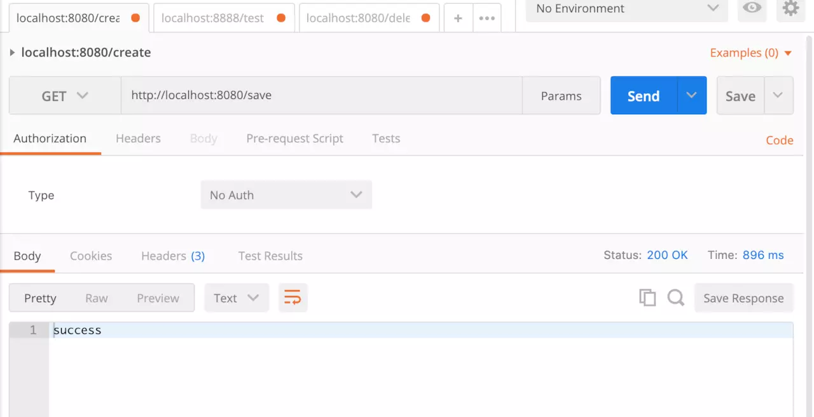Open the environment quick look eye icon
Screen dimensions: 814x417
coord(752,8)
